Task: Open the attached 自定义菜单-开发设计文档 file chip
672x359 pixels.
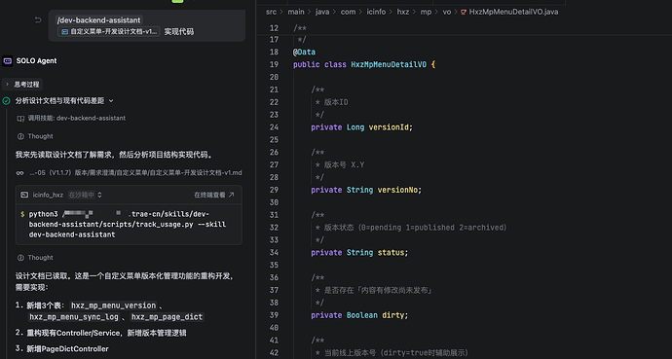Action: pos(109,32)
